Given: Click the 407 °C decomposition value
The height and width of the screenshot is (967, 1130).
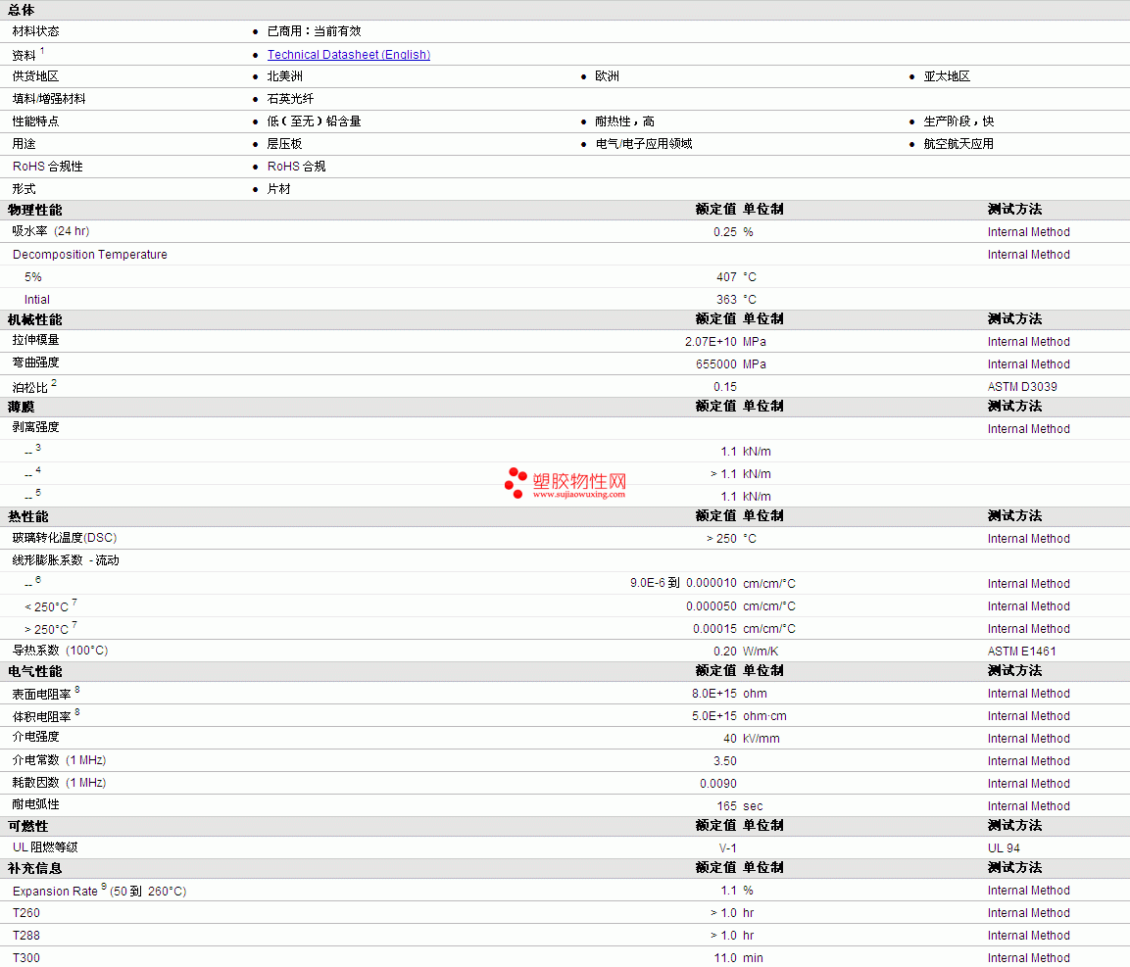Looking at the screenshot, I should point(736,277).
